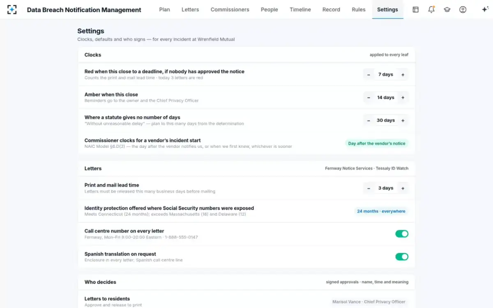Viewport: 493px width, 308px height.
Task: Click the sparkle assistant icon
Action: pos(485,9)
